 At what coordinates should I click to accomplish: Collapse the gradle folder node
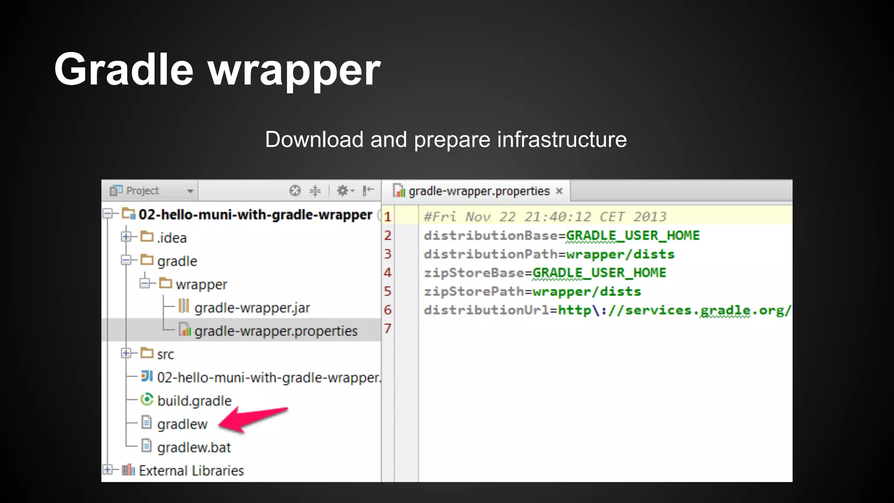pos(126,261)
